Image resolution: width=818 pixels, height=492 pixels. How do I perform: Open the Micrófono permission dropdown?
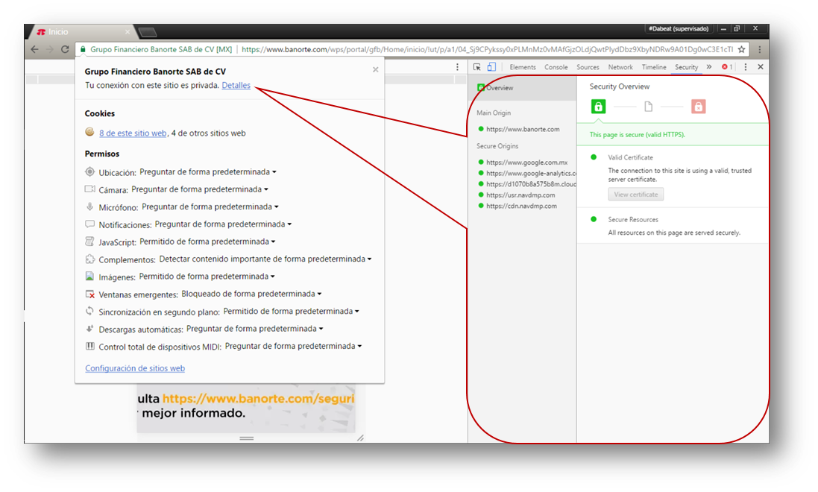click(210, 207)
